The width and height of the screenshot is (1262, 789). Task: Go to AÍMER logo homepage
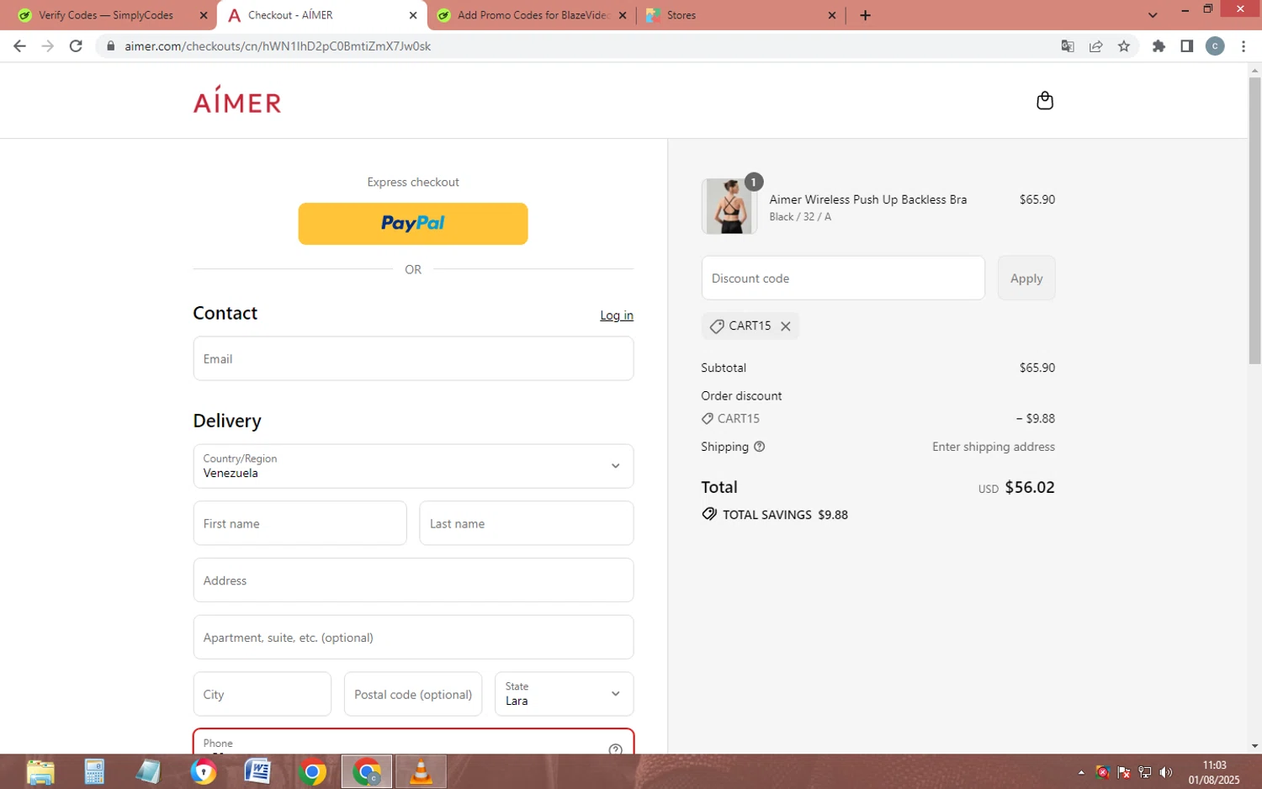point(237,100)
